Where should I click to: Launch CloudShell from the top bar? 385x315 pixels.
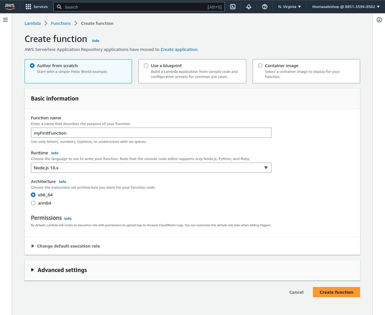(x=233, y=7)
